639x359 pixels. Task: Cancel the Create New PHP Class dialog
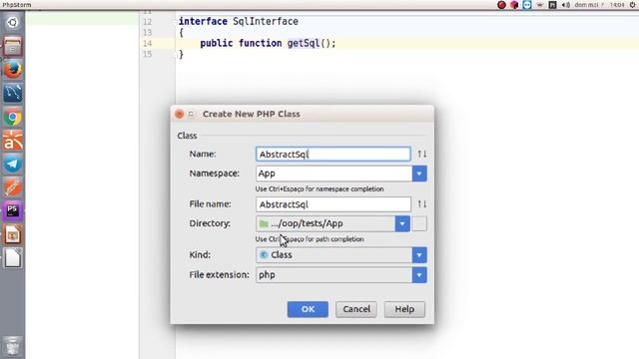click(356, 309)
